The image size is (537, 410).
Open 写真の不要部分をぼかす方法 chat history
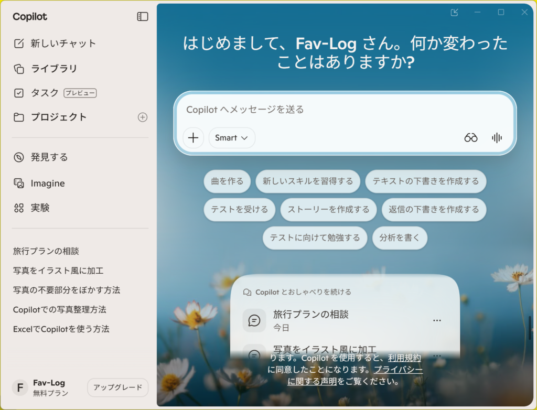(67, 290)
